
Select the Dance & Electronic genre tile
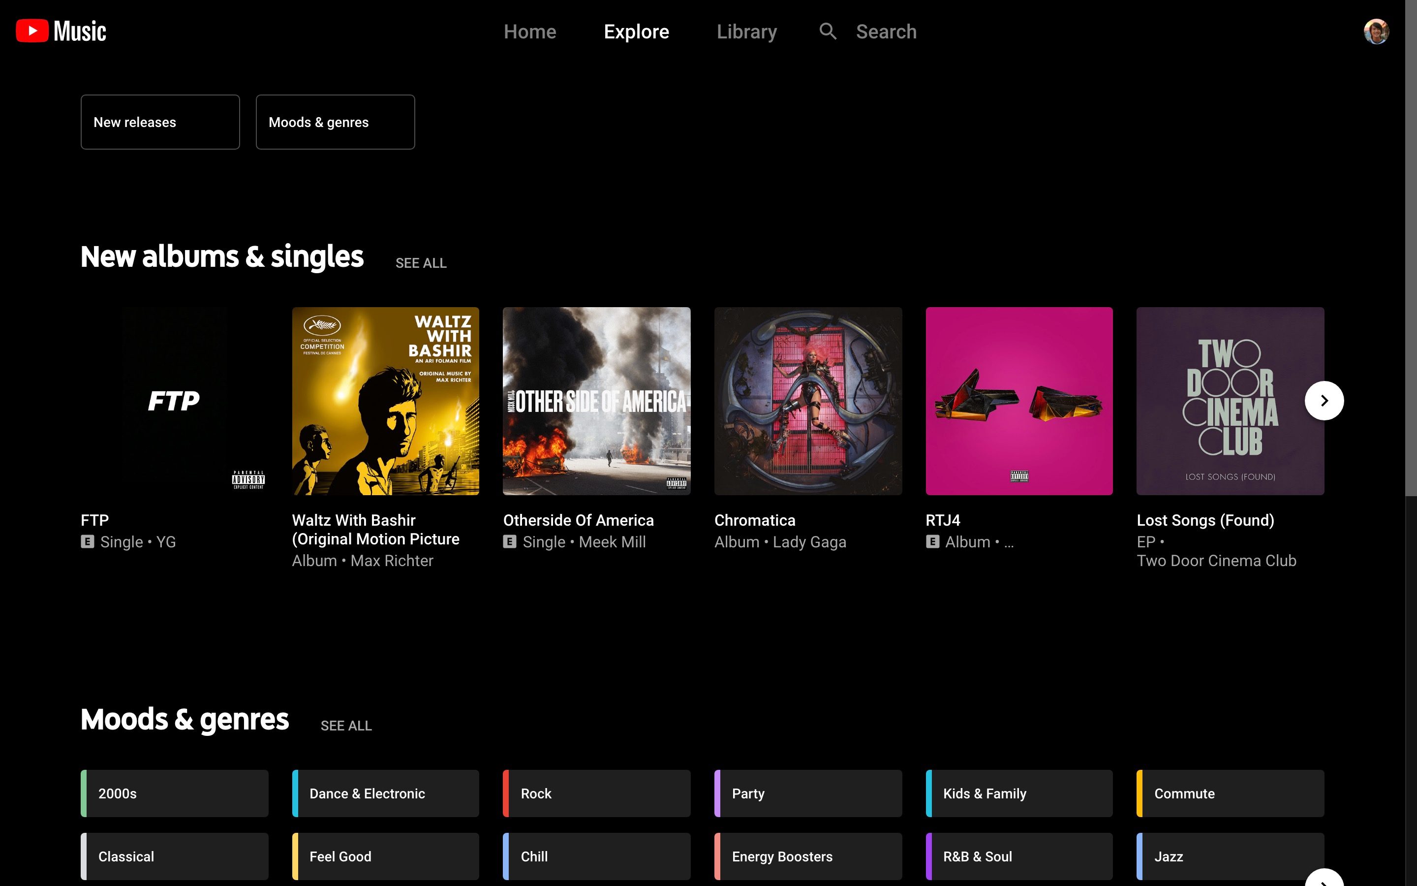point(385,793)
